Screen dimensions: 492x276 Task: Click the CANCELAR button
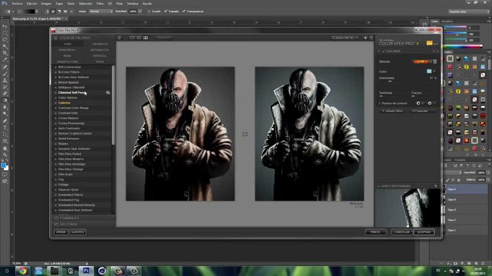coord(402,232)
